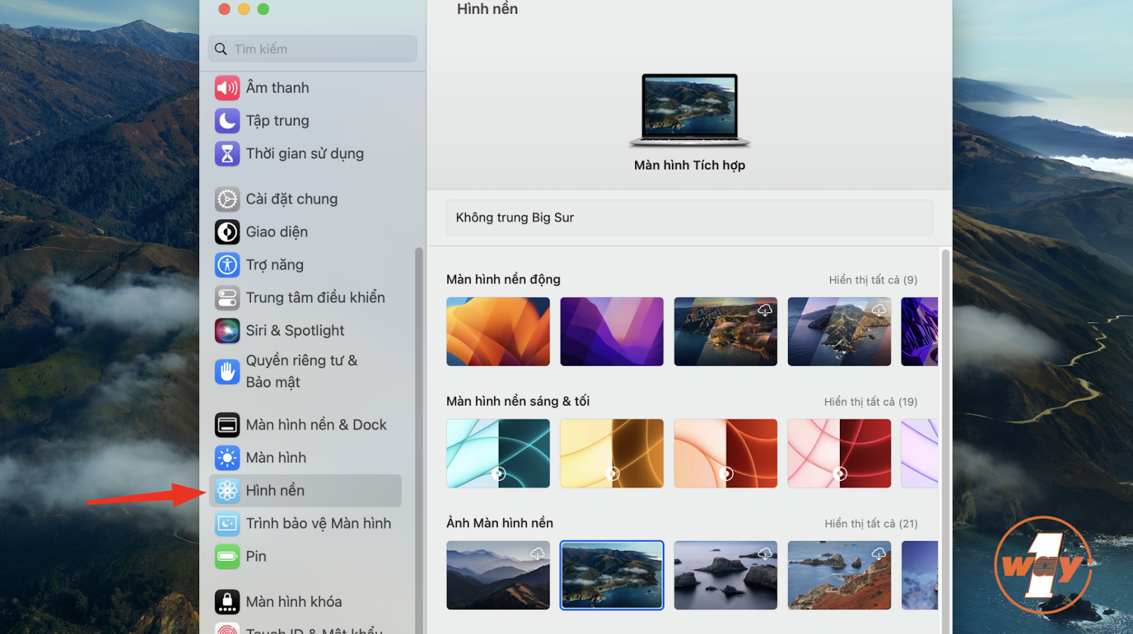Show all 9 dynamic wallpapers

[873, 280]
